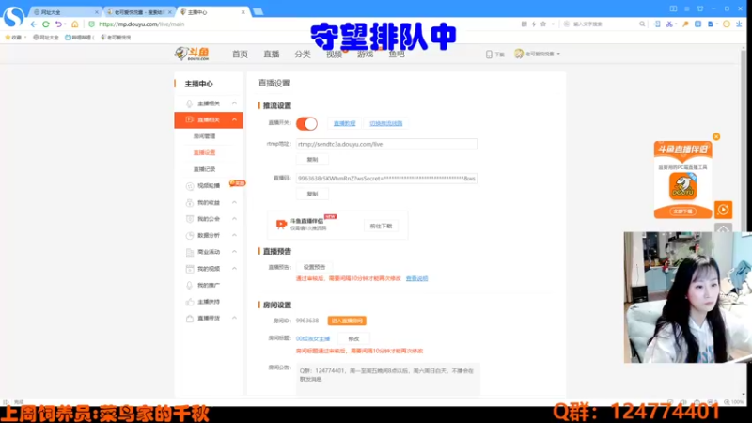
Task: Click the orange play-circle floating button
Action: tap(723, 210)
